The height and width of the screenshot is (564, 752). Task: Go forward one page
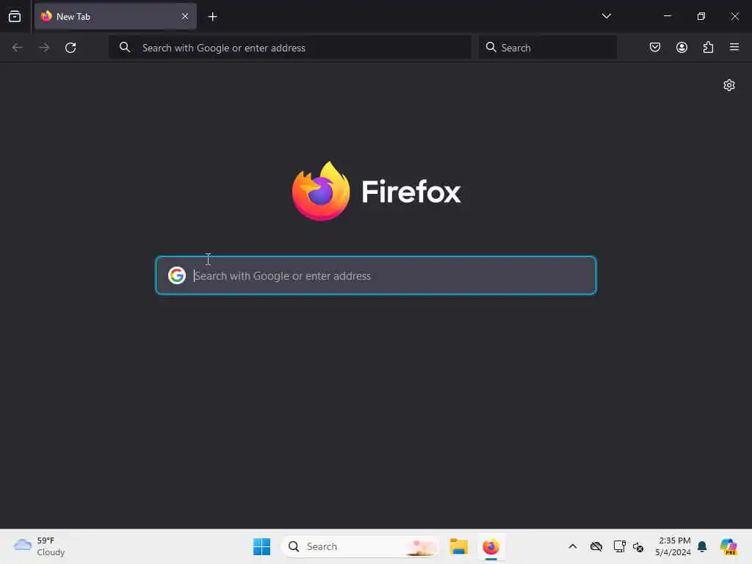point(44,48)
